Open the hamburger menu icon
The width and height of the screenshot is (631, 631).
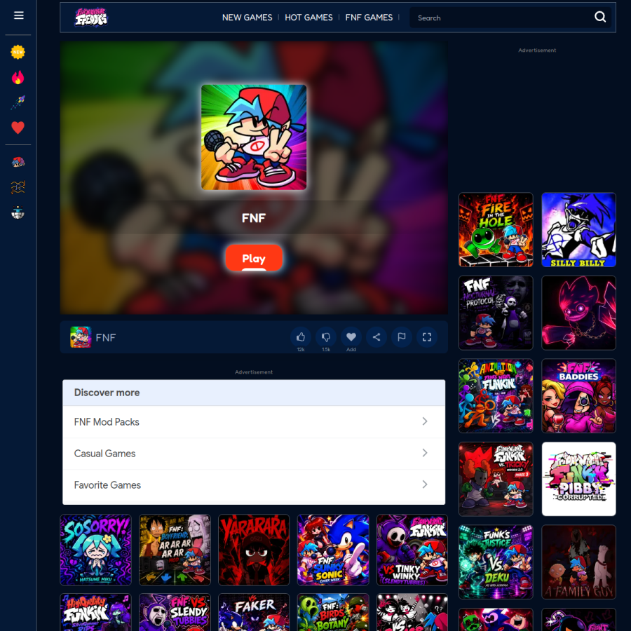click(18, 15)
